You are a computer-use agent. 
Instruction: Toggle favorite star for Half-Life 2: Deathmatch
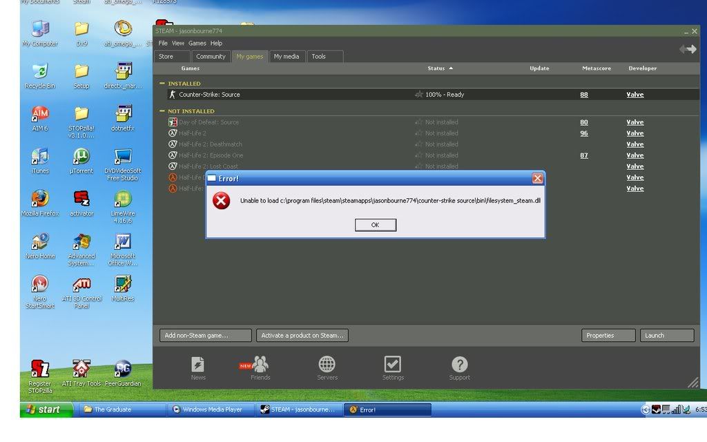pyautogui.click(x=419, y=144)
